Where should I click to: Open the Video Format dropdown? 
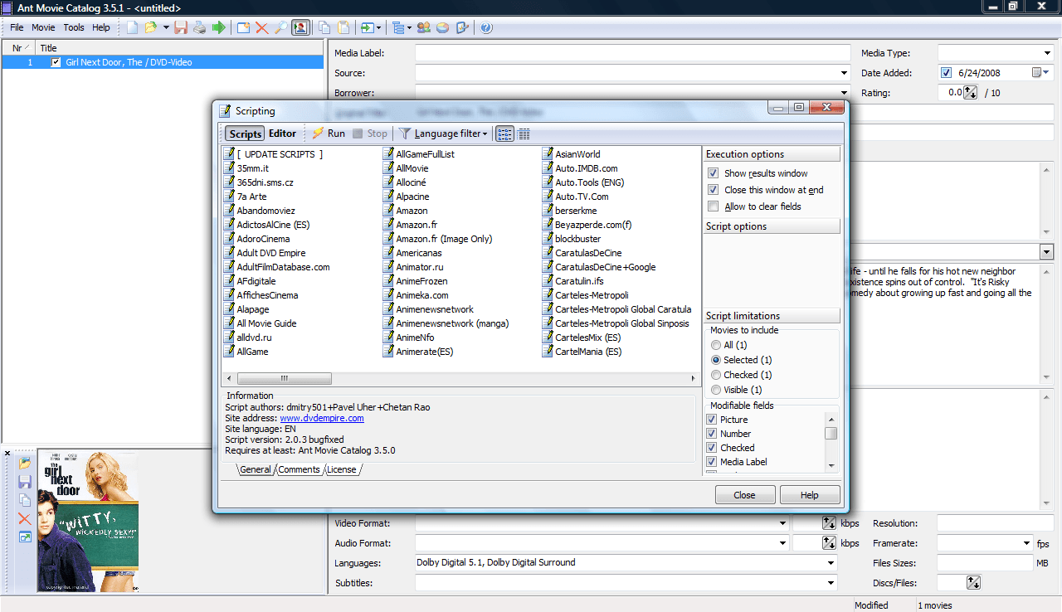pyautogui.click(x=782, y=523)
